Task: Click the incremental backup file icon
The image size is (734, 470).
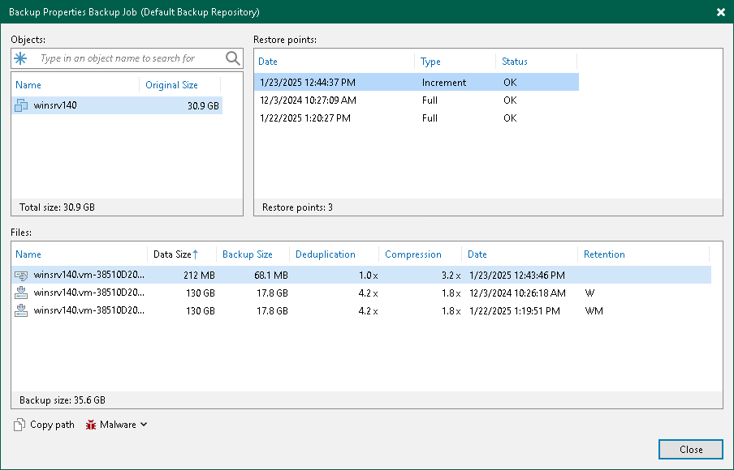Action: coord(19,275)
